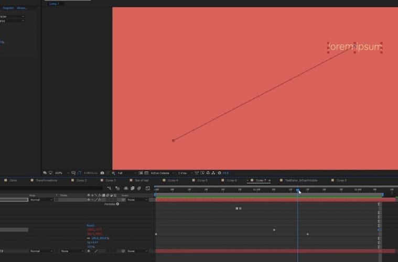Expand the Active Camera view dropdown

161,173
